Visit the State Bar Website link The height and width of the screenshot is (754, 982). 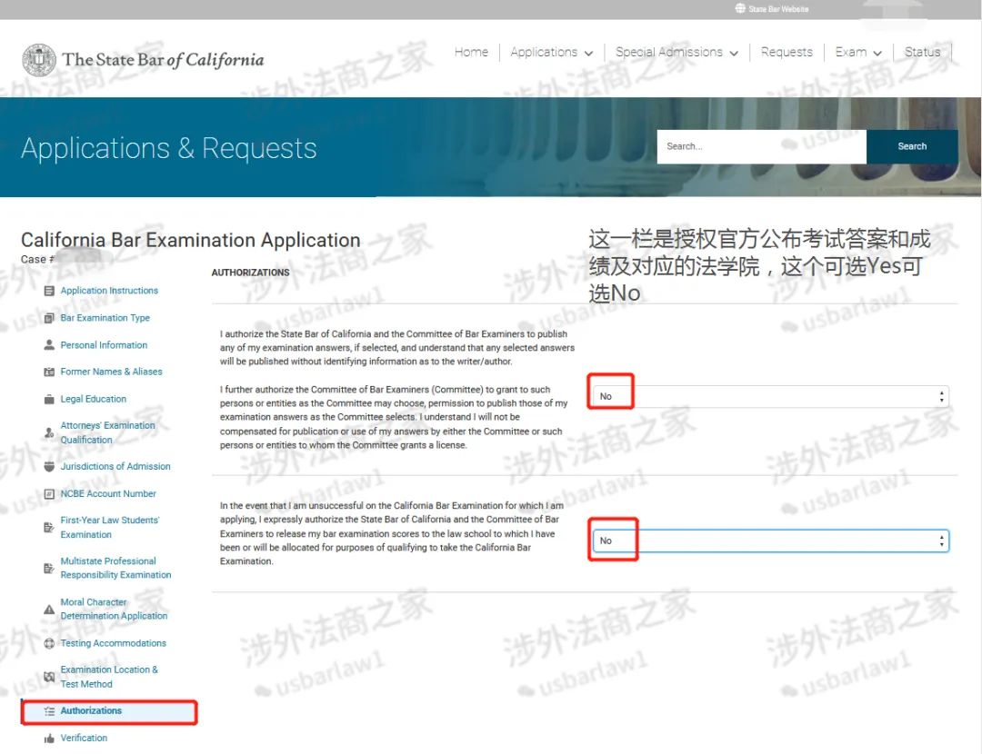pyautogui.click(x=778, y=9)
